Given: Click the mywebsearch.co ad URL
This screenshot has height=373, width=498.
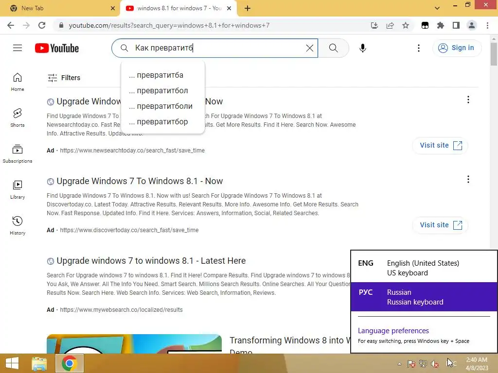Looking at the screenshot, I should (121, 309).
